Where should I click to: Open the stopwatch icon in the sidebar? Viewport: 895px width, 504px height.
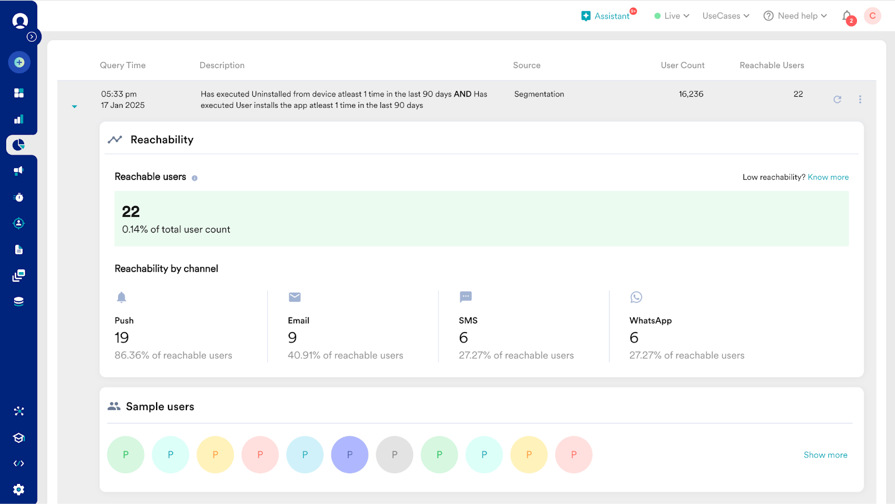(19, 197)
